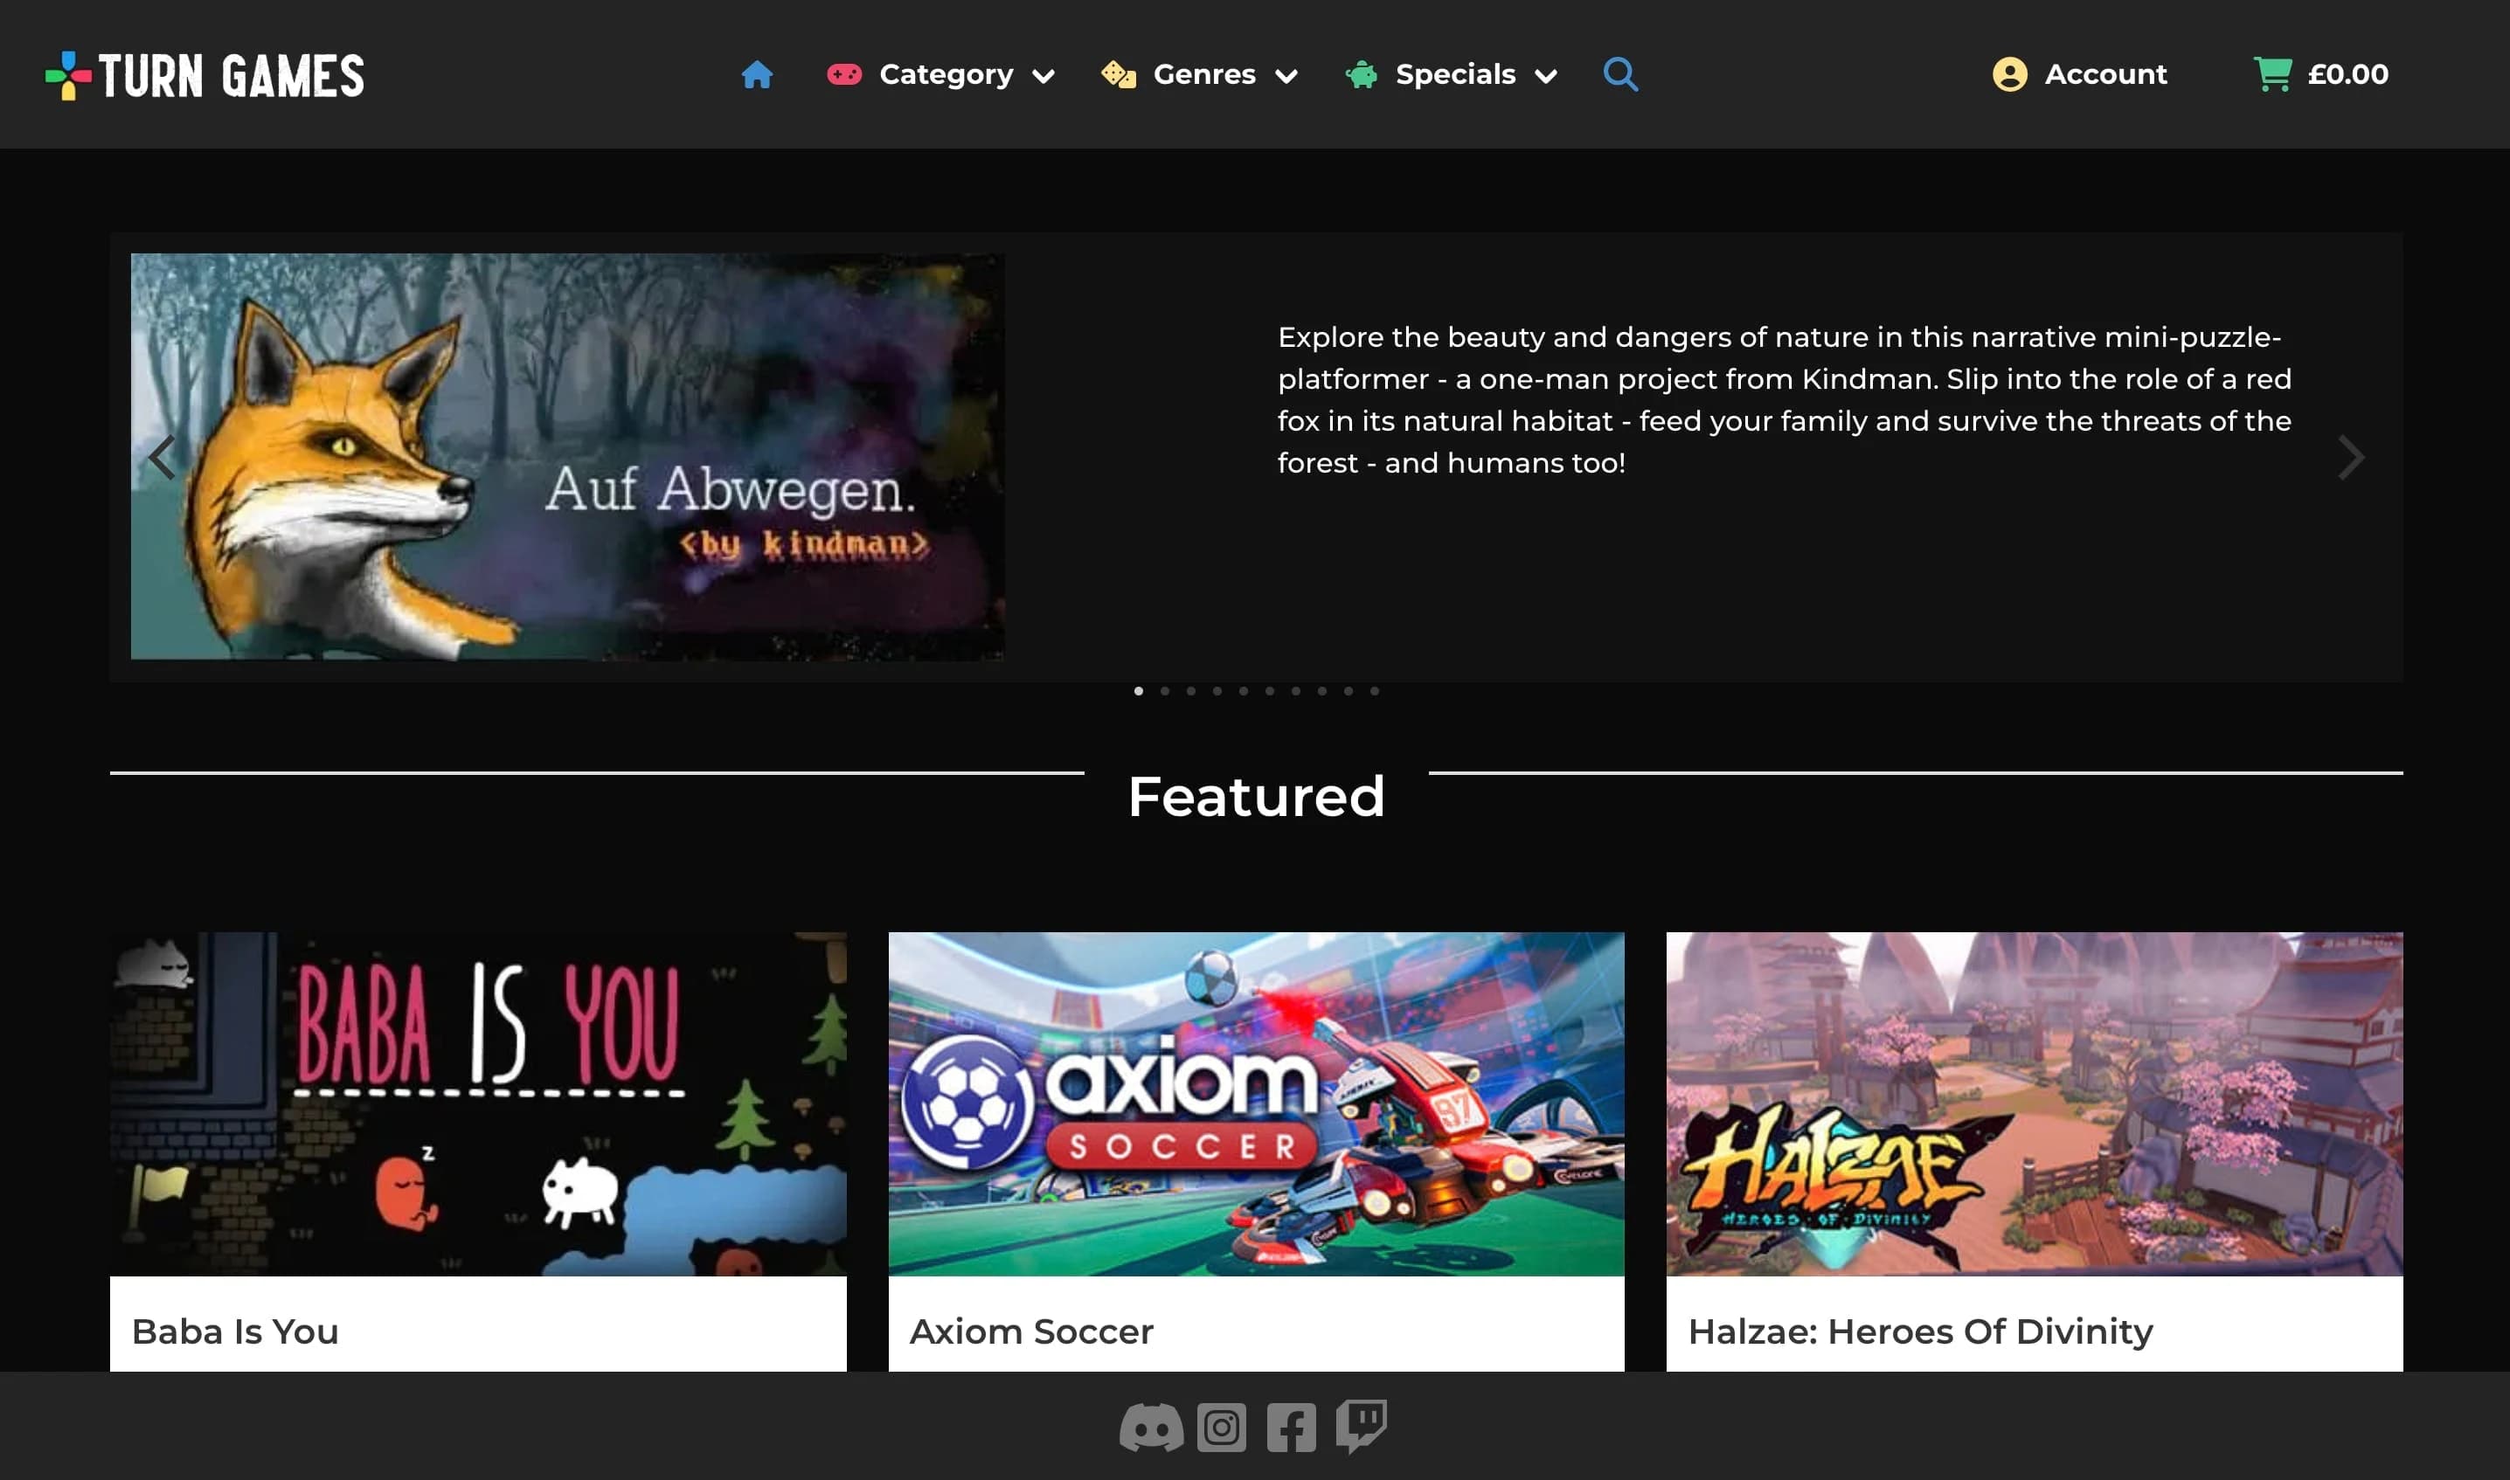Click the yellow dice Genres icon
This screenshot has width=2510, height=1480.
click(x=1119, y=75)
